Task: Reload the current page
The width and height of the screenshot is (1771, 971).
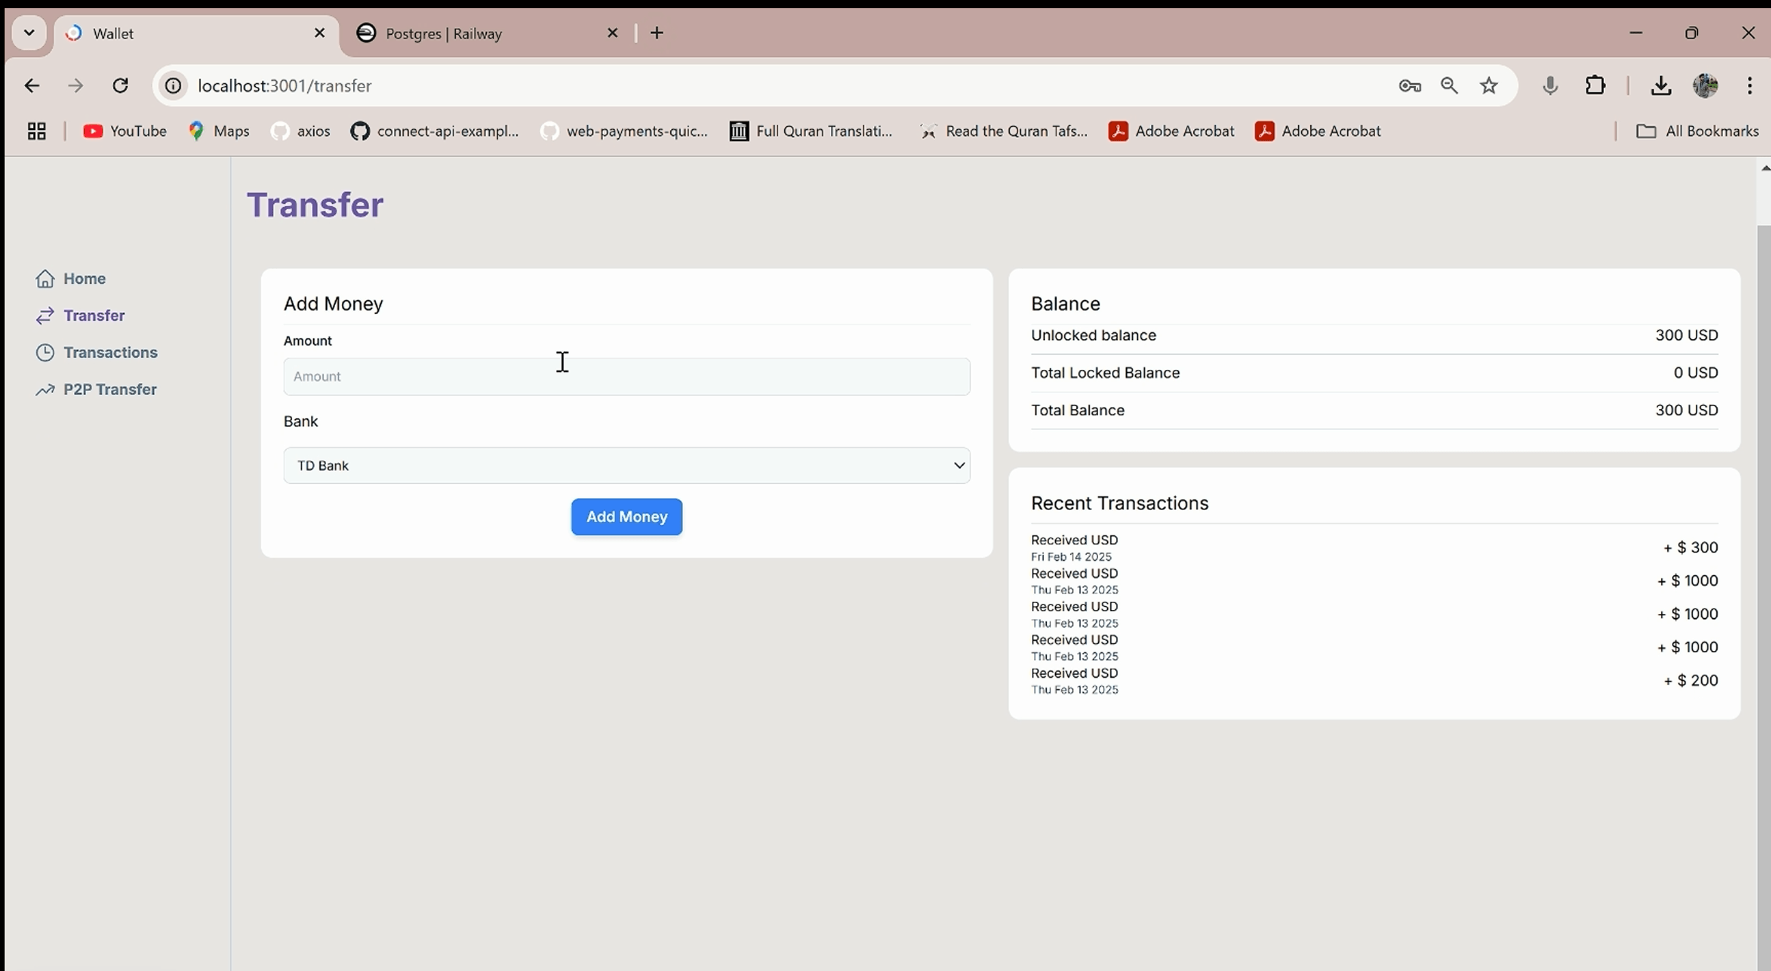Action: pyautogui.click(x=120, y=85)
